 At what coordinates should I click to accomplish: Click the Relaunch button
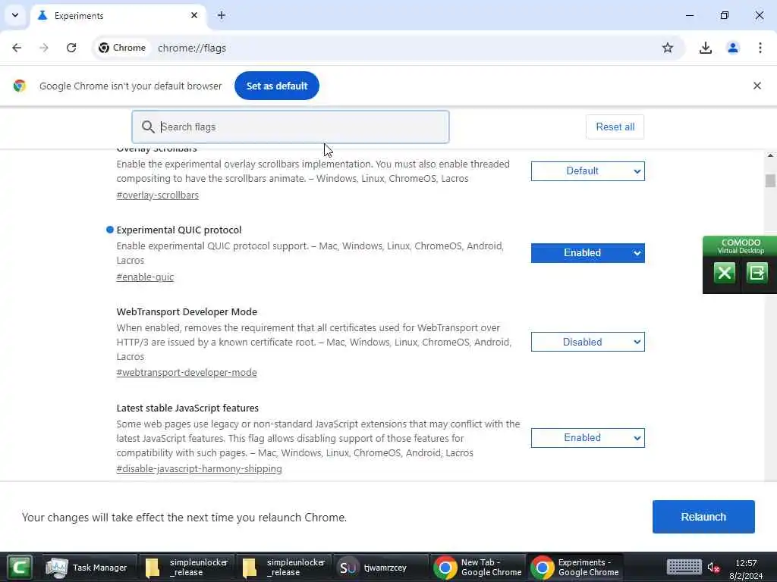703,517
